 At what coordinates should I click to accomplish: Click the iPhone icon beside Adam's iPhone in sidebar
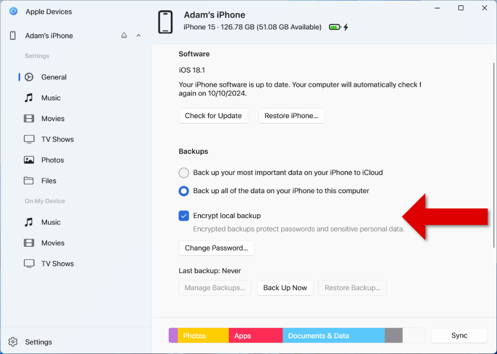[x=13, y=35]
